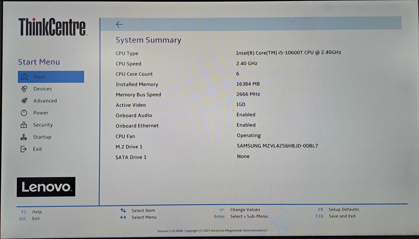
Task: Click the IGD value
Action: point(241,104)
